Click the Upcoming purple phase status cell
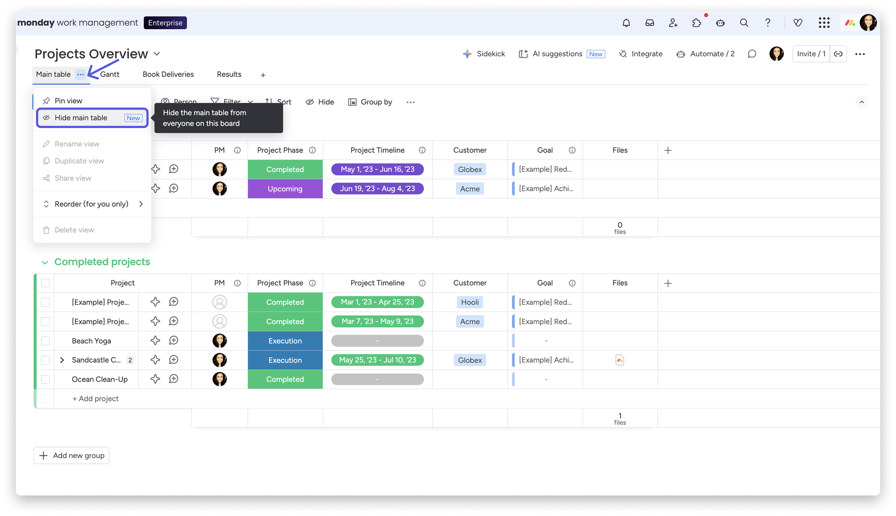 click(x=285, y=189)
